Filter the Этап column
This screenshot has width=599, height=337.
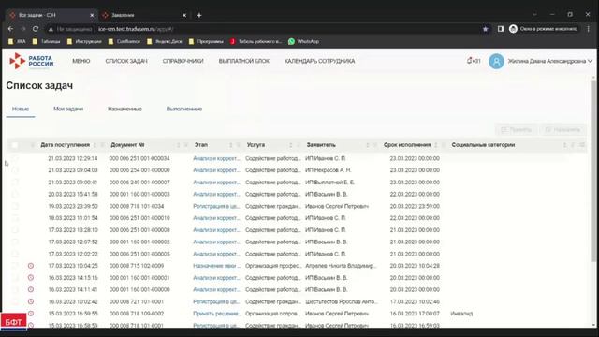(x=239, y=145)
